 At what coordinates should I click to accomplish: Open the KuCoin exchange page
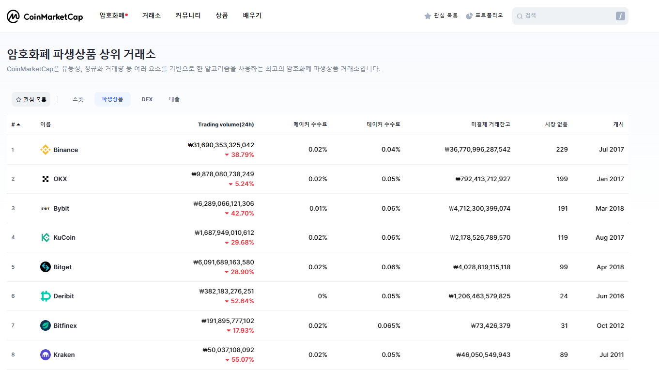coord(64,237)
